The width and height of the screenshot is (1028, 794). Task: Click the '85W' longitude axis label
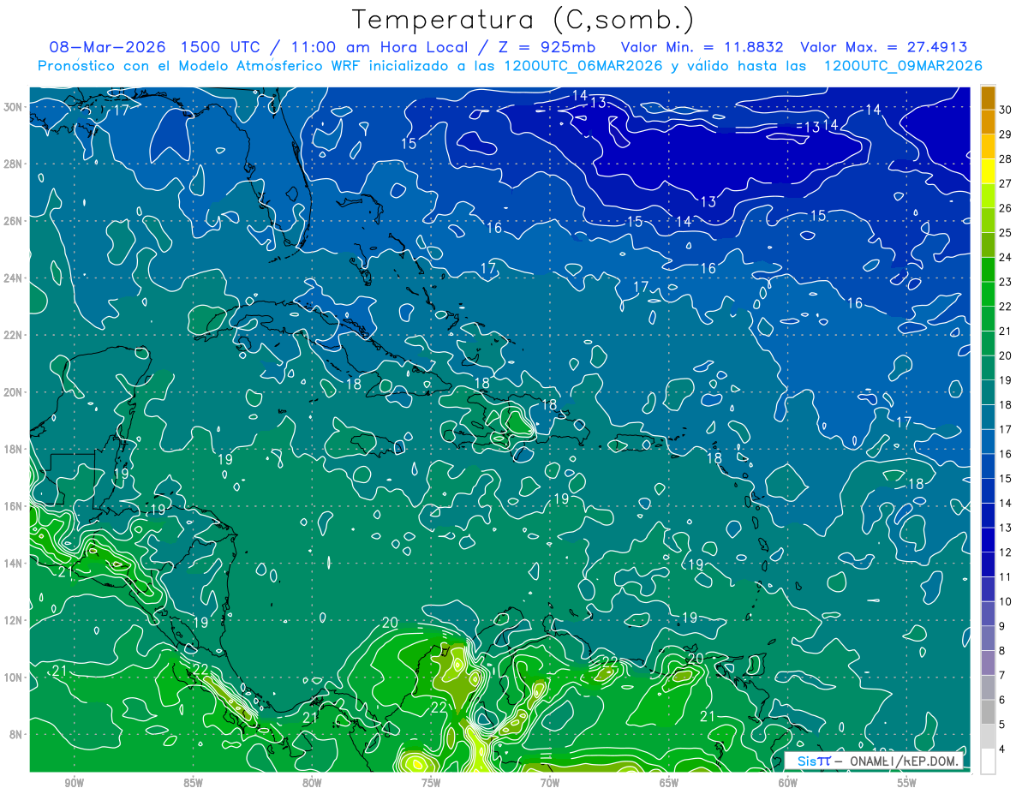tap(193, 783)
